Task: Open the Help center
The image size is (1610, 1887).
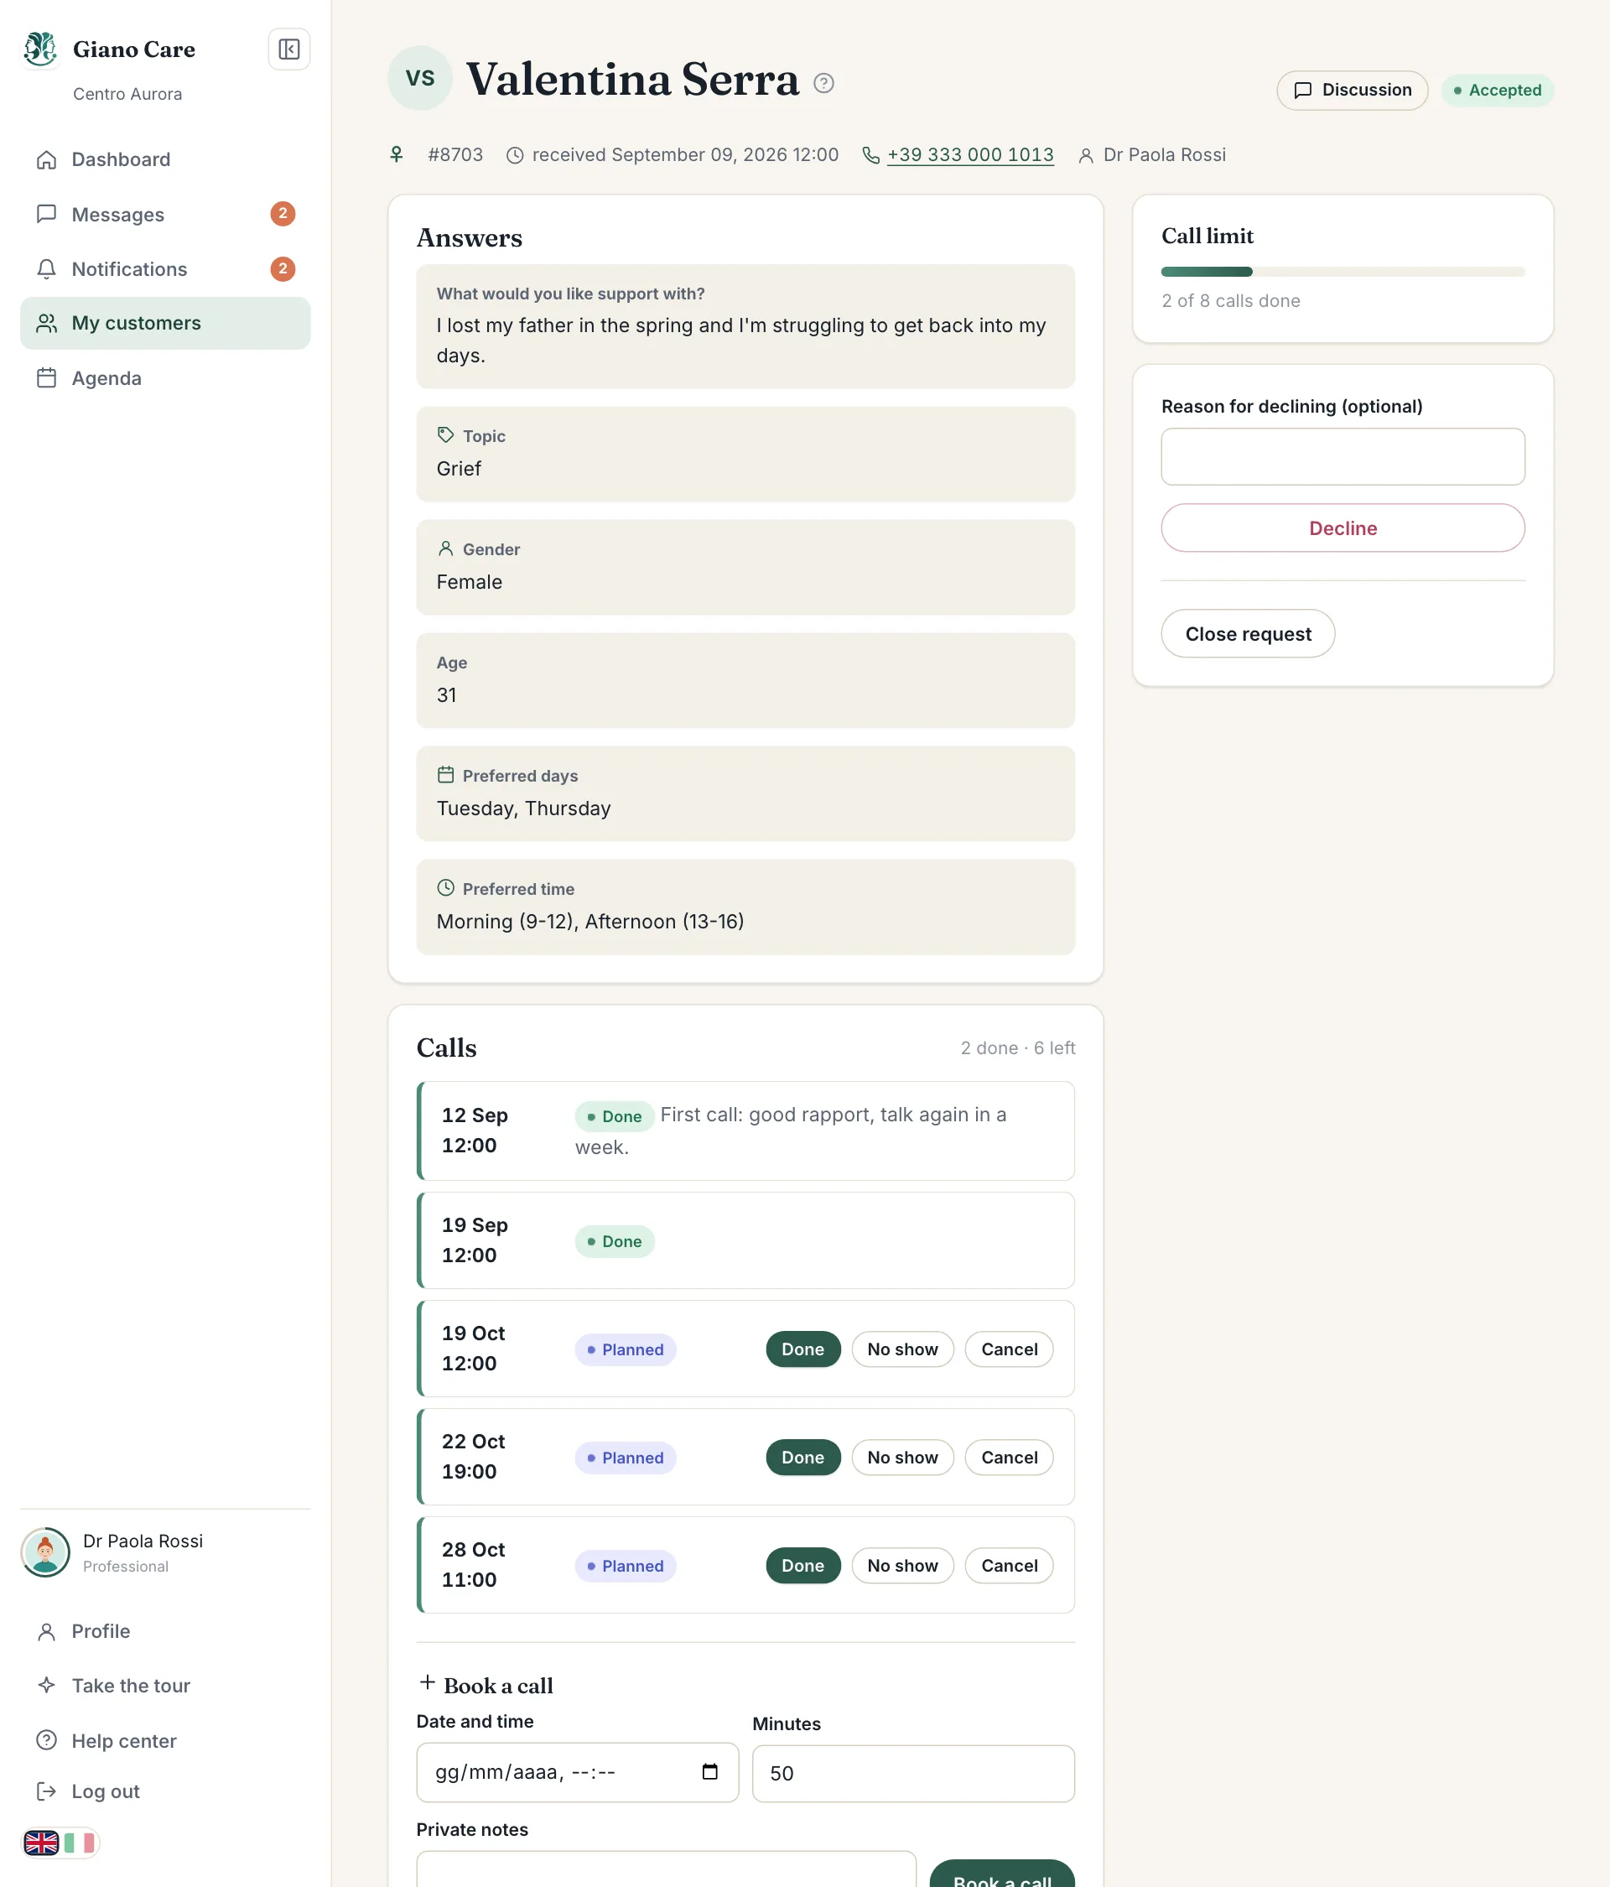Action: click(165, 1740)
